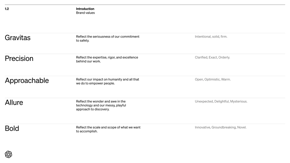Click the 'Clarified, Exact, Orderly.' keywords
This screenshot has height=163, width=290.
[212, 57]
